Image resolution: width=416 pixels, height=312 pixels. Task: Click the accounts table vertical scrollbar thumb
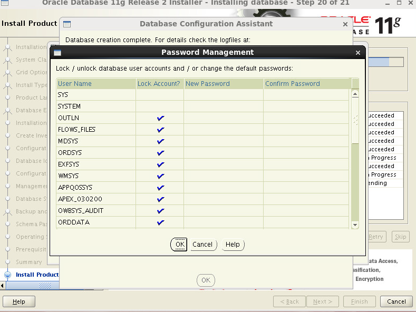coord(355,121)
